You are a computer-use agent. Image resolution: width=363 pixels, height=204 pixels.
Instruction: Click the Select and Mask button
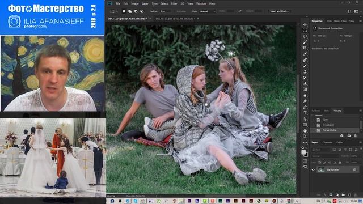pyautogui.click(x=279, y=11)
